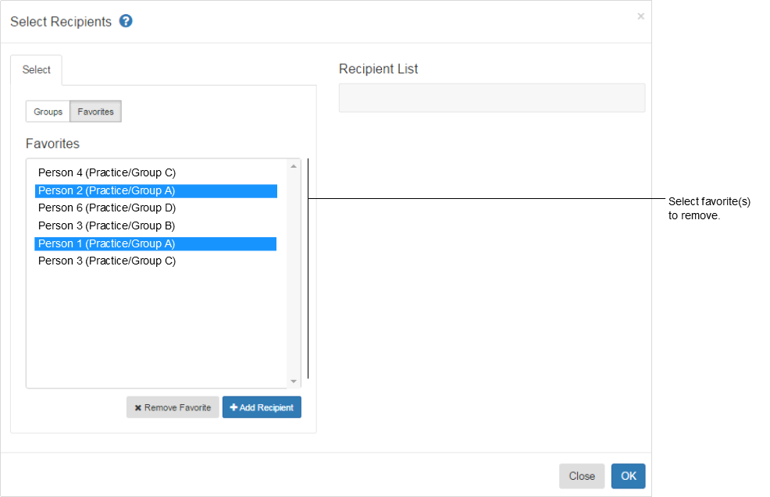The height and width of the screenshot is (497, 770).
Task: Click Person 2 (Practice/Group A) in favorites
Action: click(x=107, y=190)
